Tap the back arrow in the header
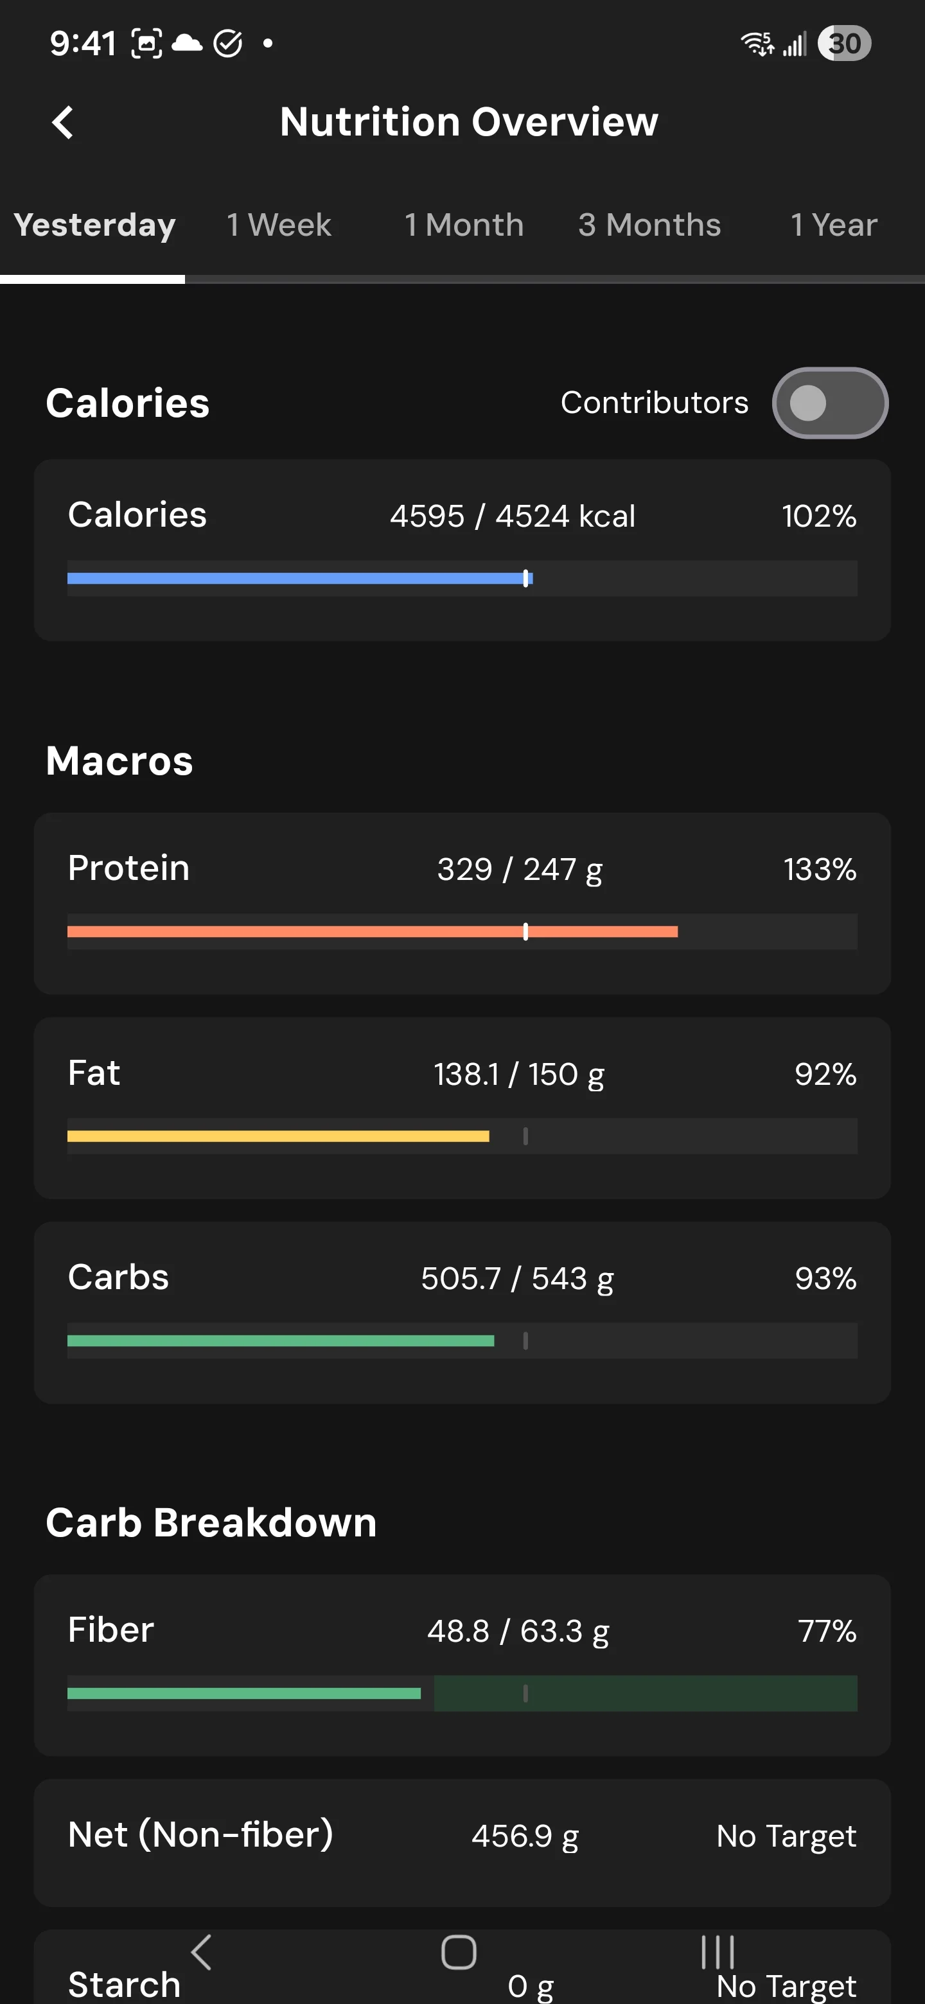The width and height of the screenshot is (925, 2004). point(62,122)
